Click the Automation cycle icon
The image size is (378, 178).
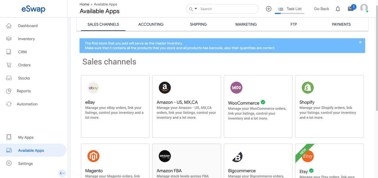point(9,104)
